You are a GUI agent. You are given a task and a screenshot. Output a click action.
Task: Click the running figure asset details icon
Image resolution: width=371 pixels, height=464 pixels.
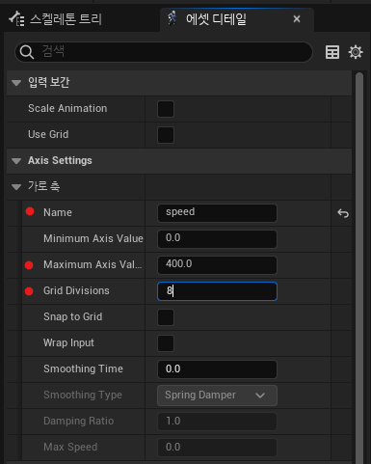pos(172,18)
